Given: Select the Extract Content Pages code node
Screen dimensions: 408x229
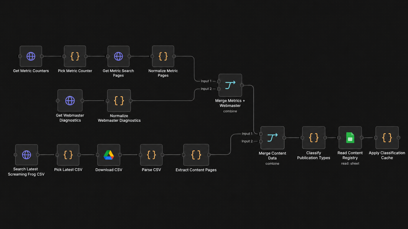Looking at the screenshot, I should point(196,155).
